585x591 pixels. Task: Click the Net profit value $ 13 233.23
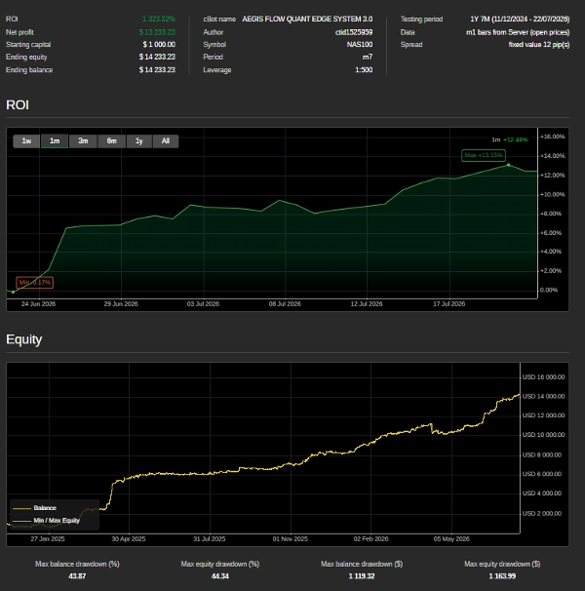point(157,32)
